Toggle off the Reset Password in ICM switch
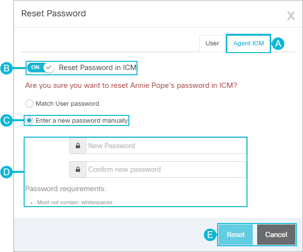This screenshot has width=303, height=252. pyautogui.click(x=41, y=68)
